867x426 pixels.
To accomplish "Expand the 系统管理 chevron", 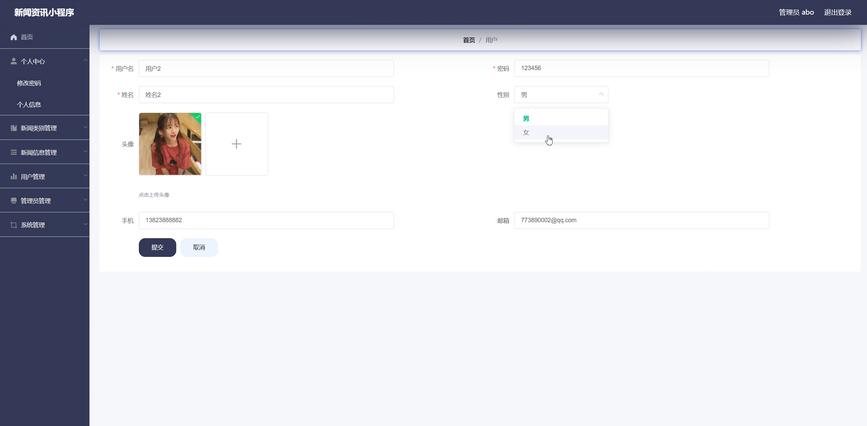I will pyautogui.click(x=85, y=224).
